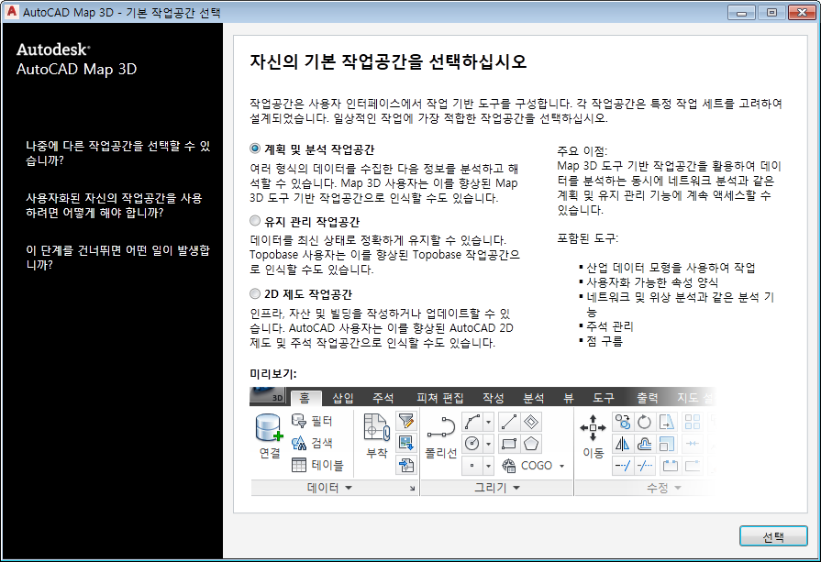Click the point draw icon in preview
This screenshot has width=821, height=562.
(x=472, y=465)
